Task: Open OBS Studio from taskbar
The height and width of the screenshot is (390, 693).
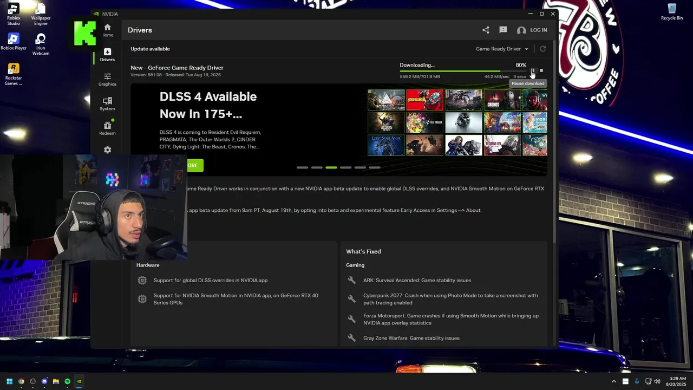Action: coord(33,381)
